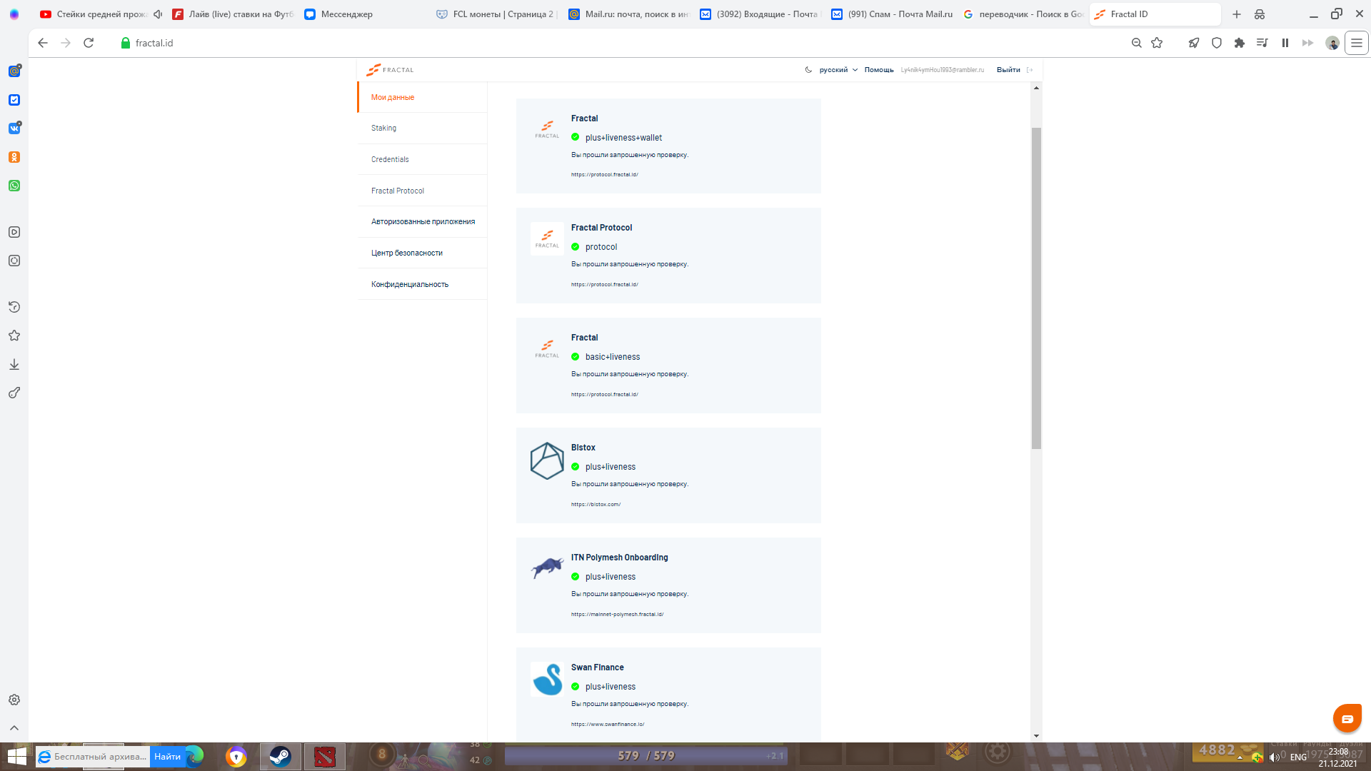Open a new browser tab
The width and height of the screenshot is (1371, 771).
(x=1237, y=14)
